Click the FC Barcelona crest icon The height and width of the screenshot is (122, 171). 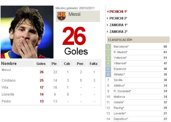[62, 16]
